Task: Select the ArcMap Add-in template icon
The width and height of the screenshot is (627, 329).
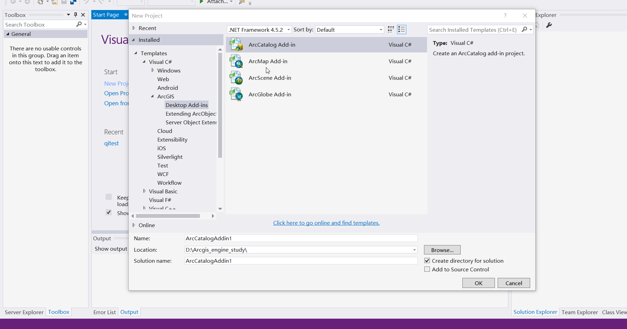Action: (236, 61)
